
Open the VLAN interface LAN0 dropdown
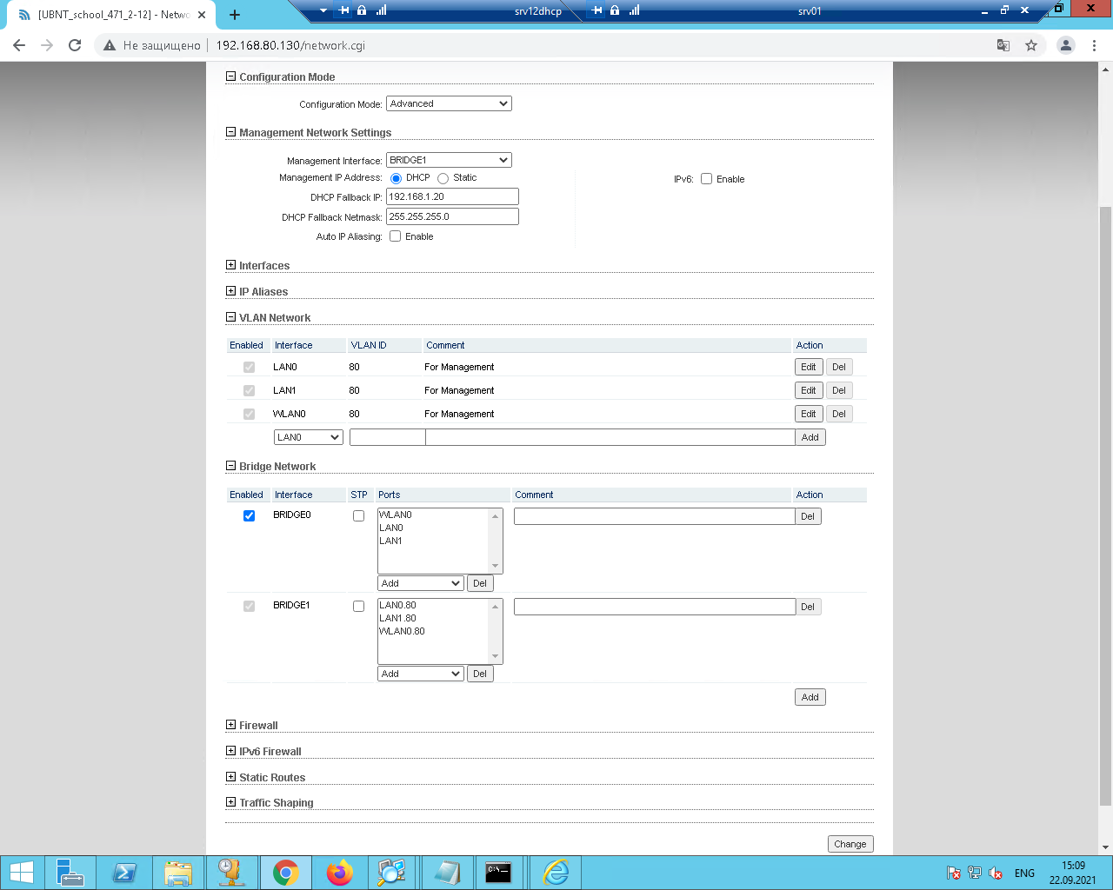pyautogui.click(x=309, y=437)
